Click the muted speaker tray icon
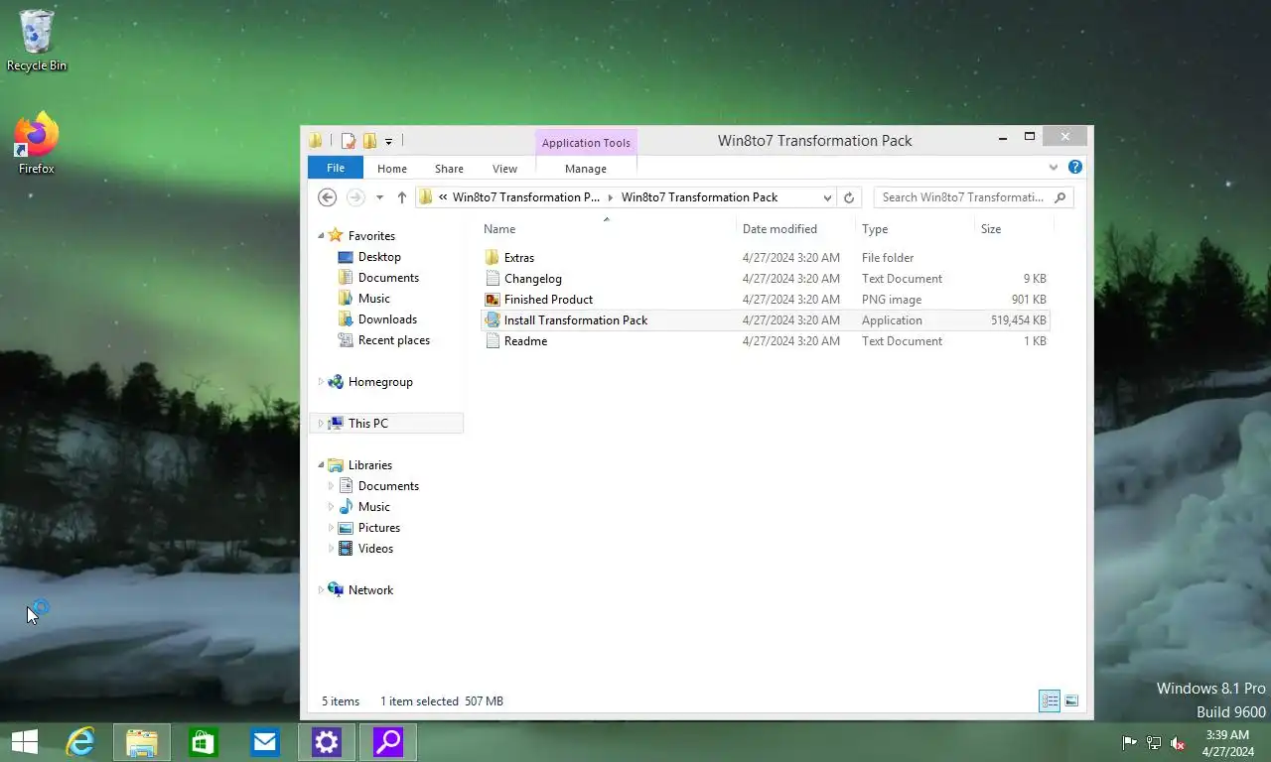The height and width of the screenshot is (762, 1271). [1178, 743]
